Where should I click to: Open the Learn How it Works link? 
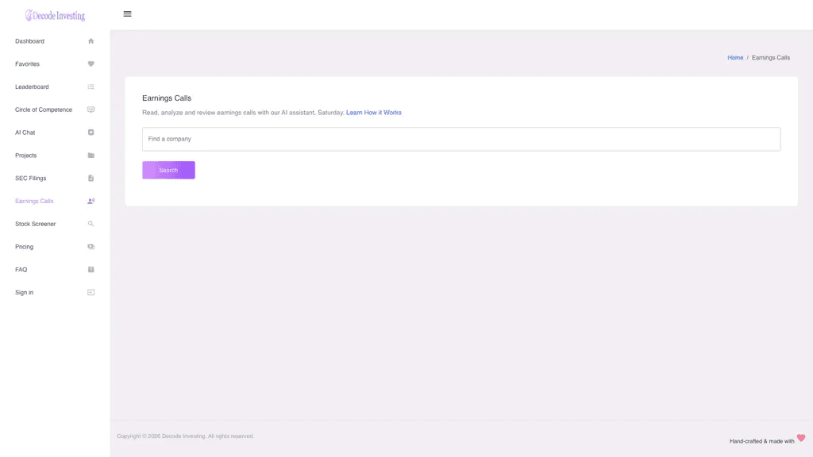373,113
